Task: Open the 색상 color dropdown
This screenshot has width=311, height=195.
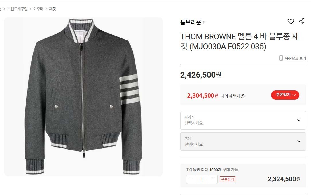Action: 243,142
